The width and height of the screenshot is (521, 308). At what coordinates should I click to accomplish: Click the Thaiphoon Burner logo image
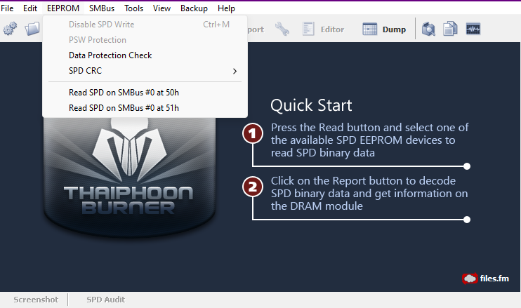[130, 178]
